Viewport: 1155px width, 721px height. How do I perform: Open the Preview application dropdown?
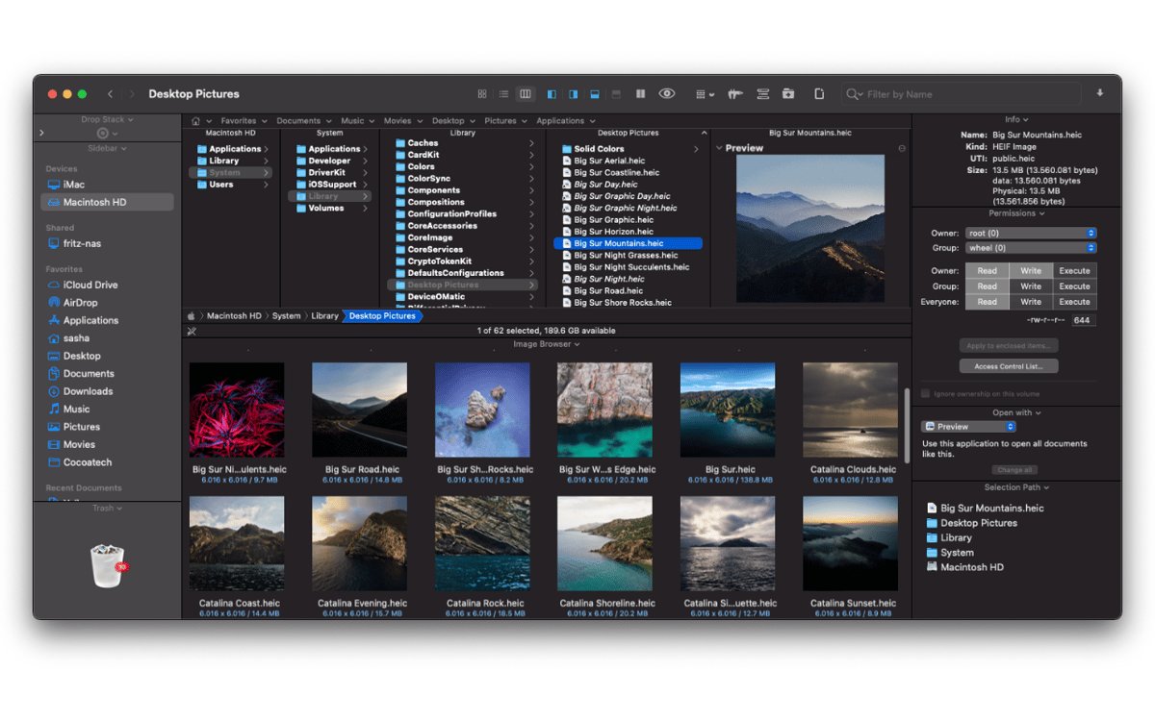[968, 427]
